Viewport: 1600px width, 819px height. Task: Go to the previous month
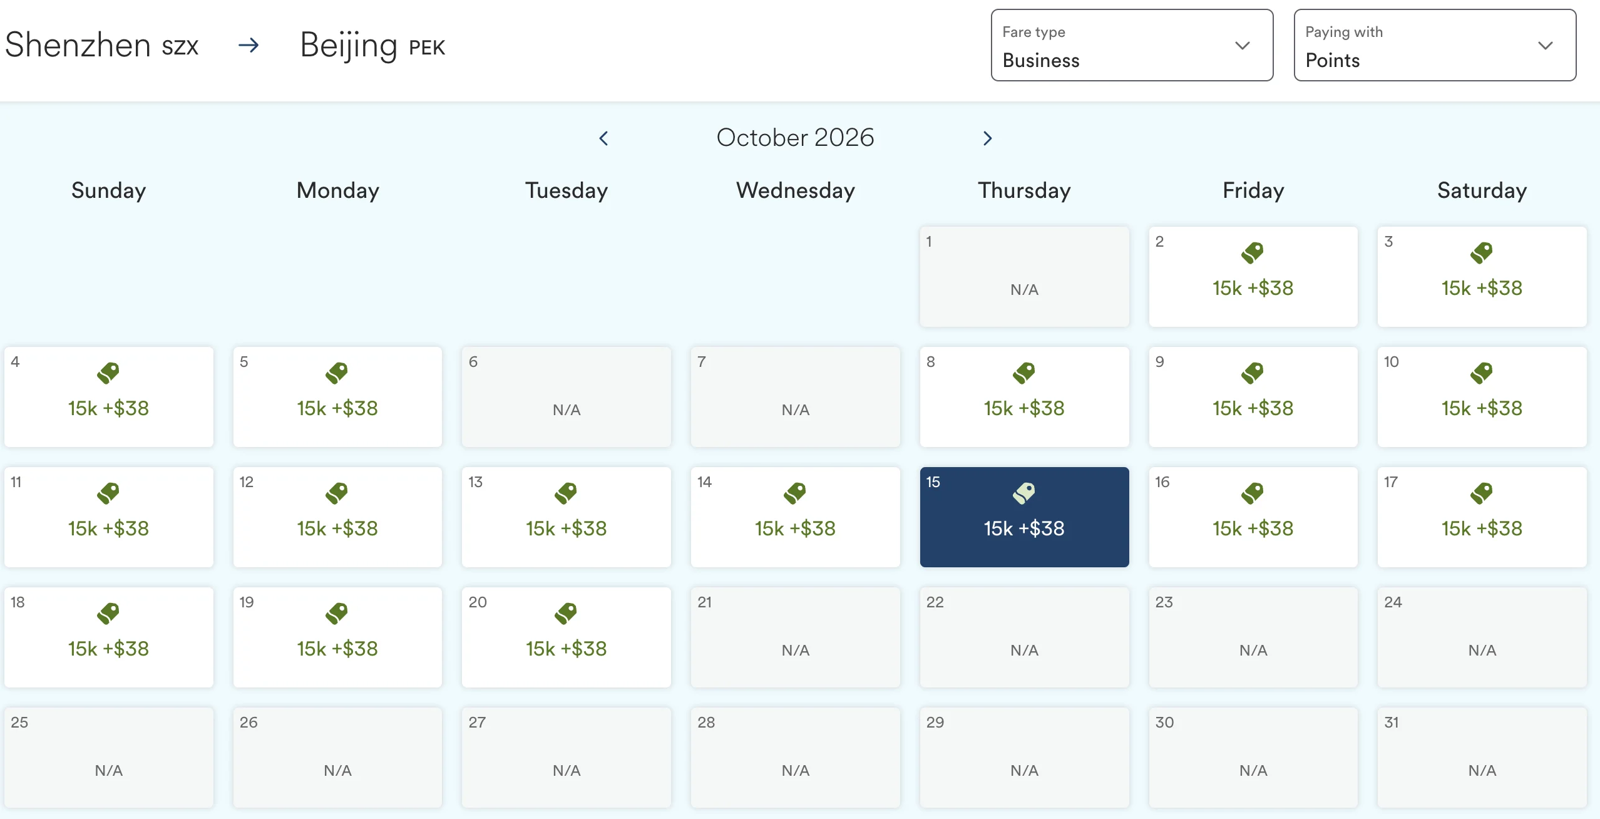pyautogui.click(x=603, y=138)
